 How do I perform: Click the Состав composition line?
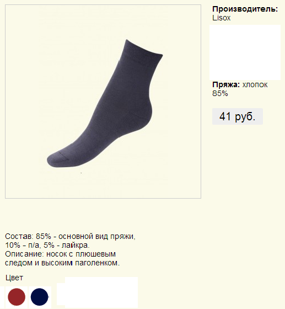(70, 236)
